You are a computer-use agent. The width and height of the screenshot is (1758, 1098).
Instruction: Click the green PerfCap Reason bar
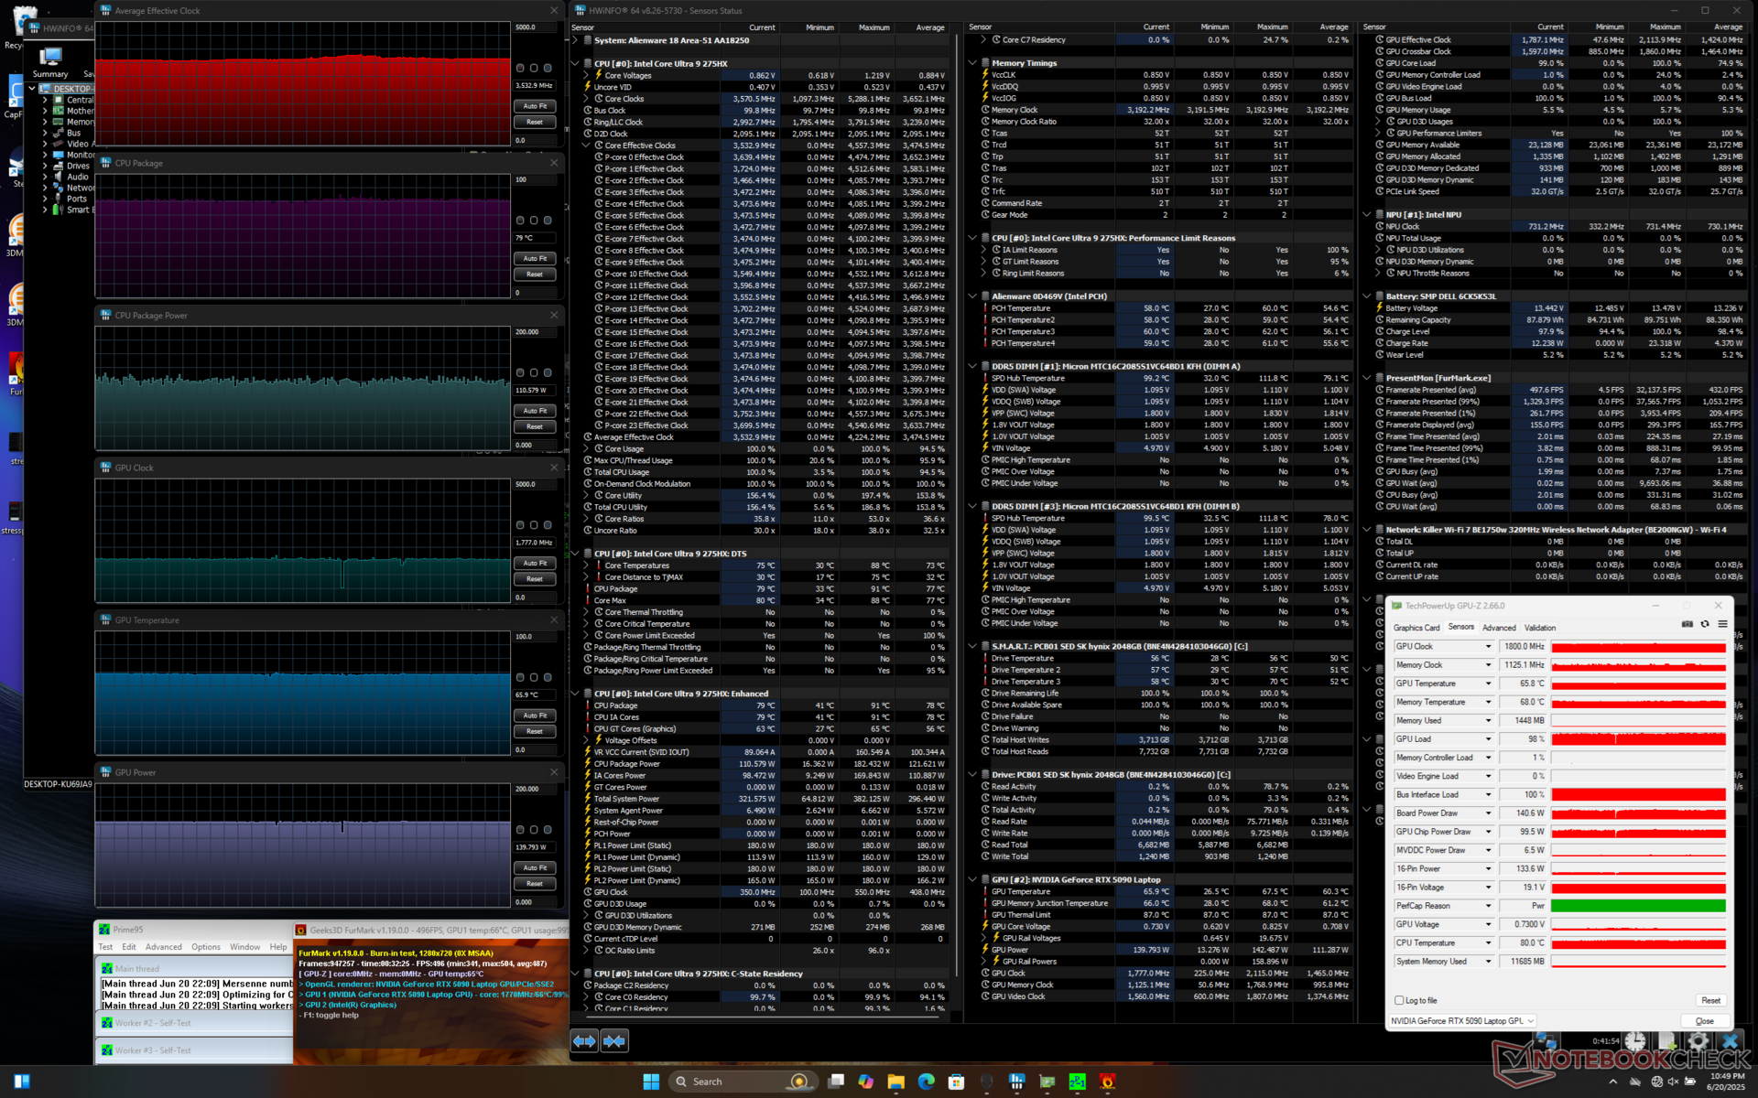(1638, 906)
